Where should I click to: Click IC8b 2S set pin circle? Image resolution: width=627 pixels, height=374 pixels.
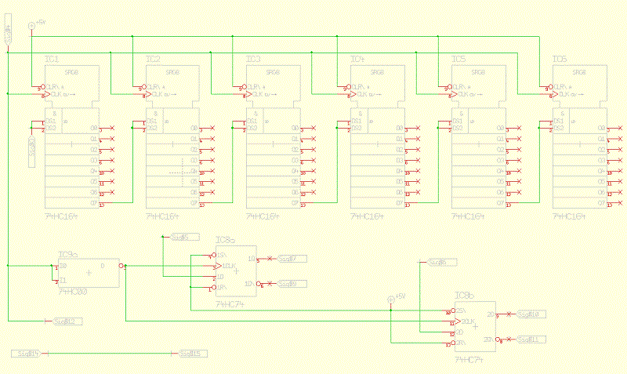tap(453, 310)
